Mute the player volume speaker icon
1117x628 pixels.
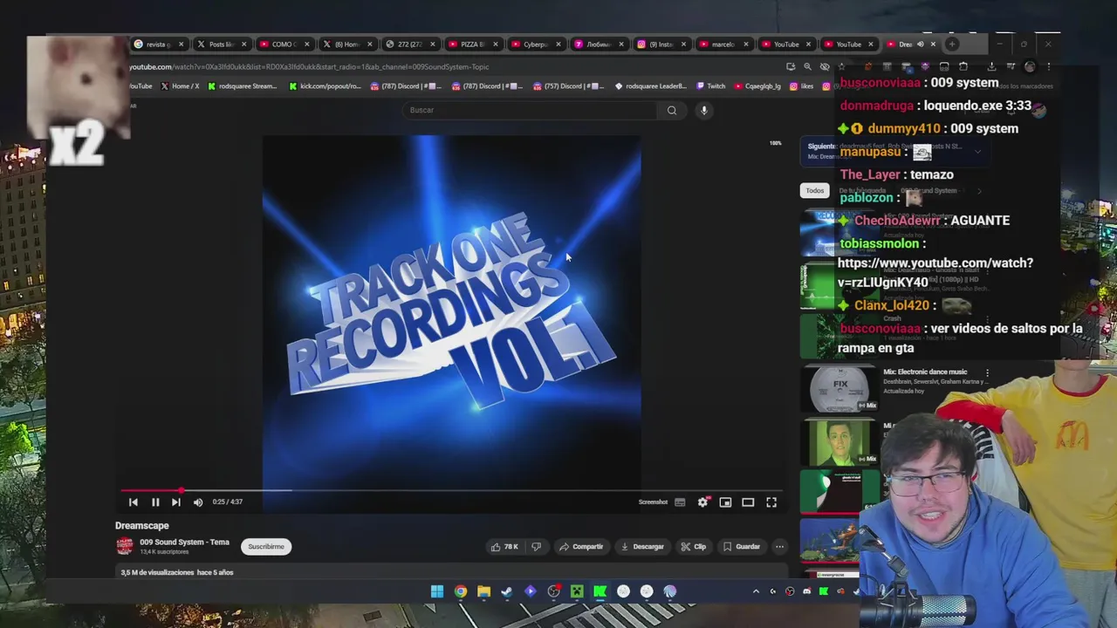198,502
